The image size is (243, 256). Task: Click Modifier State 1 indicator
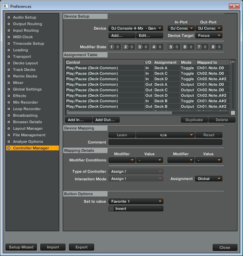(x=114, y=47)
